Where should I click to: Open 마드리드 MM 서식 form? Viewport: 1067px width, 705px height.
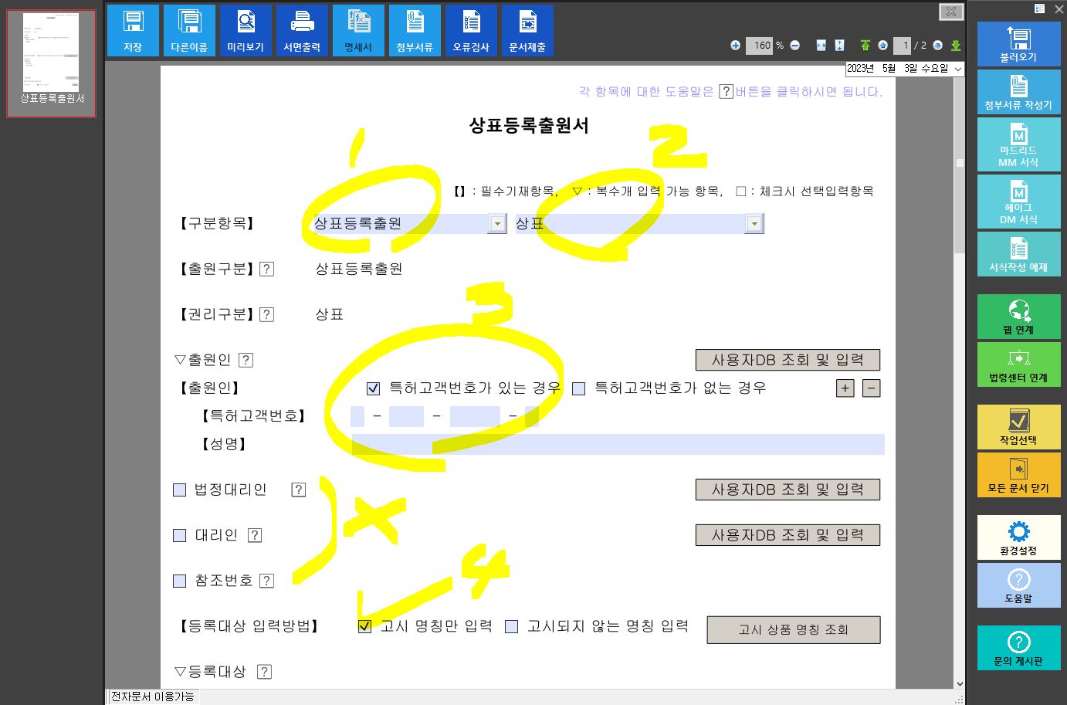pos(1018,144)
